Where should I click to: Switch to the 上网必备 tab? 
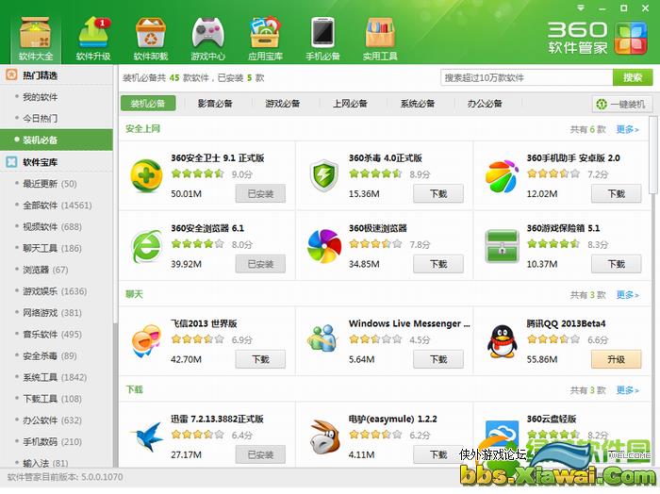pyautogui.click(x=350, y=103)
